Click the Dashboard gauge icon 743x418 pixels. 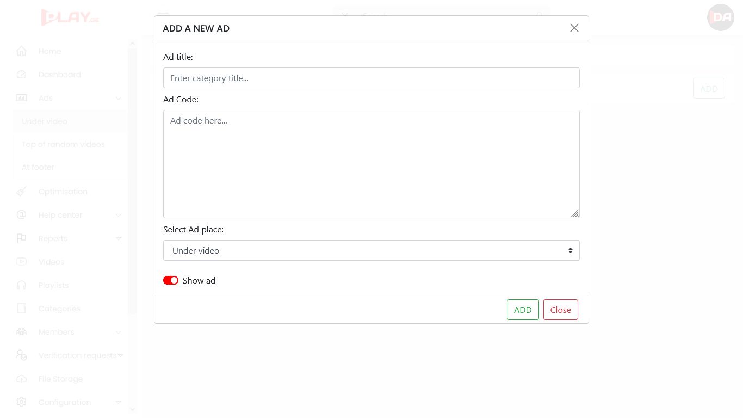(21, 75)
